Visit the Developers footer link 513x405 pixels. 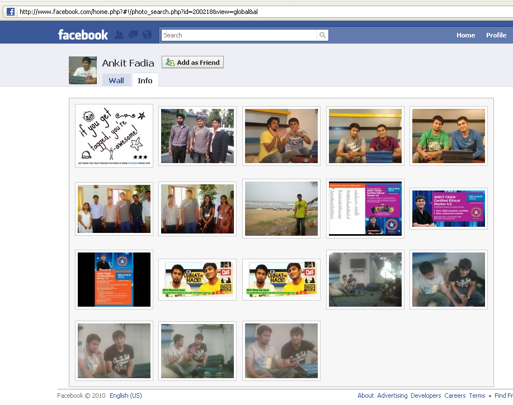click(426, 396)
